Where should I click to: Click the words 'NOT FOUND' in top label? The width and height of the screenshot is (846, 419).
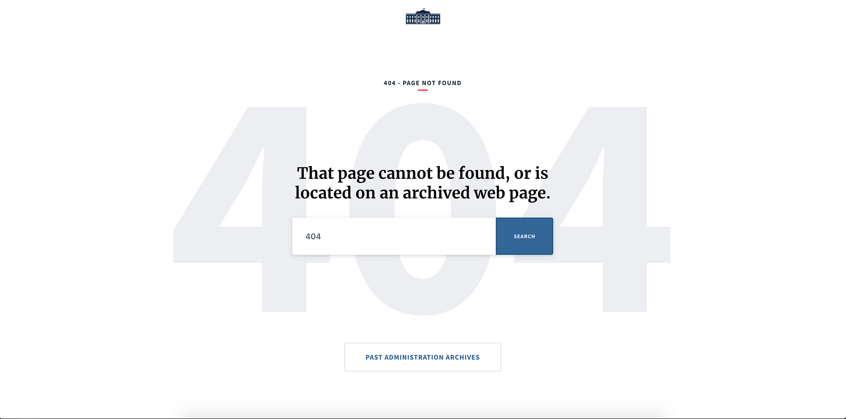click(x=442, y=83)
